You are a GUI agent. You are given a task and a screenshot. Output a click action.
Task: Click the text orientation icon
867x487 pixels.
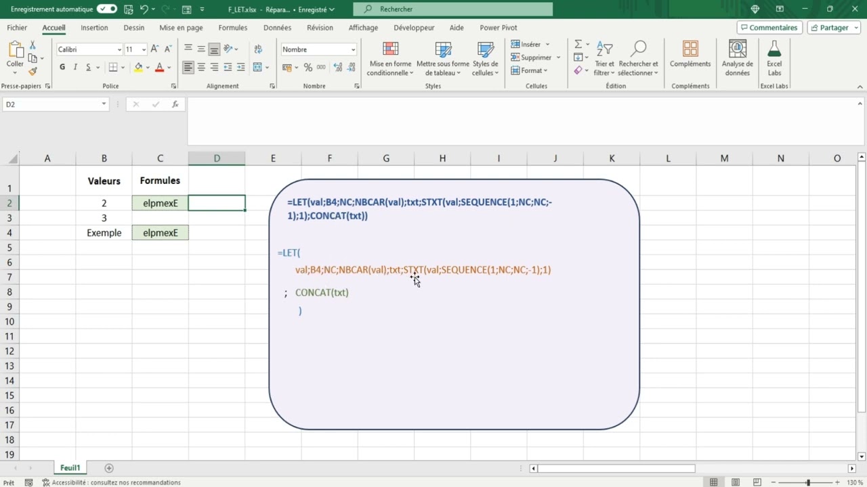(228, 49)
